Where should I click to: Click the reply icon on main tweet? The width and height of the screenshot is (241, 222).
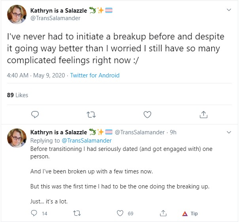(35, 115)
